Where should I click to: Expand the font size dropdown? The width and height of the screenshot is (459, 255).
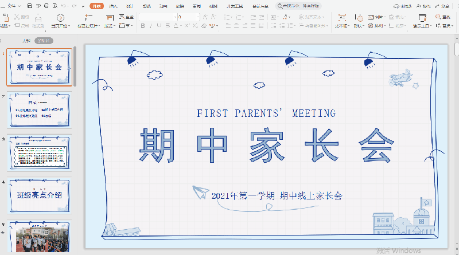pos(197,17)
